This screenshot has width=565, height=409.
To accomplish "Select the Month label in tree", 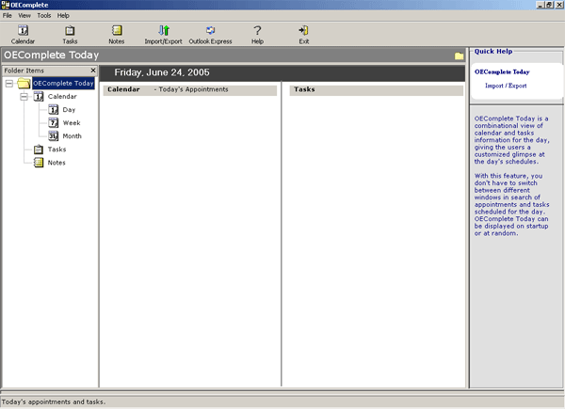I will pyautogui.click(x=73, y=136).
